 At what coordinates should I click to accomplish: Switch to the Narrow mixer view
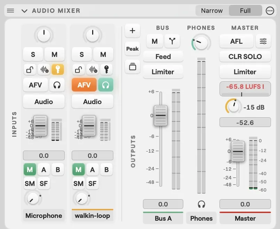tap(212, 11)
